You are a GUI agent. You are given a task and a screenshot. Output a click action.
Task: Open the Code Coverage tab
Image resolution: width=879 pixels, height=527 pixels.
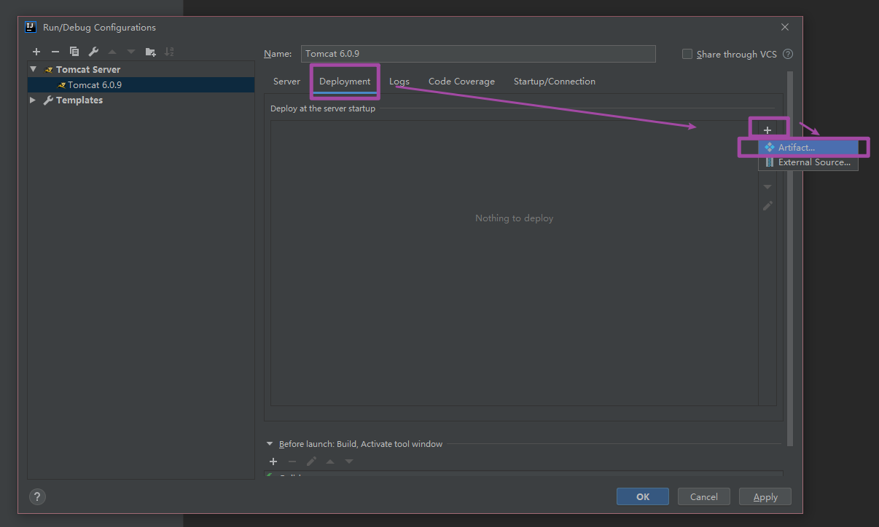(461, 82)
